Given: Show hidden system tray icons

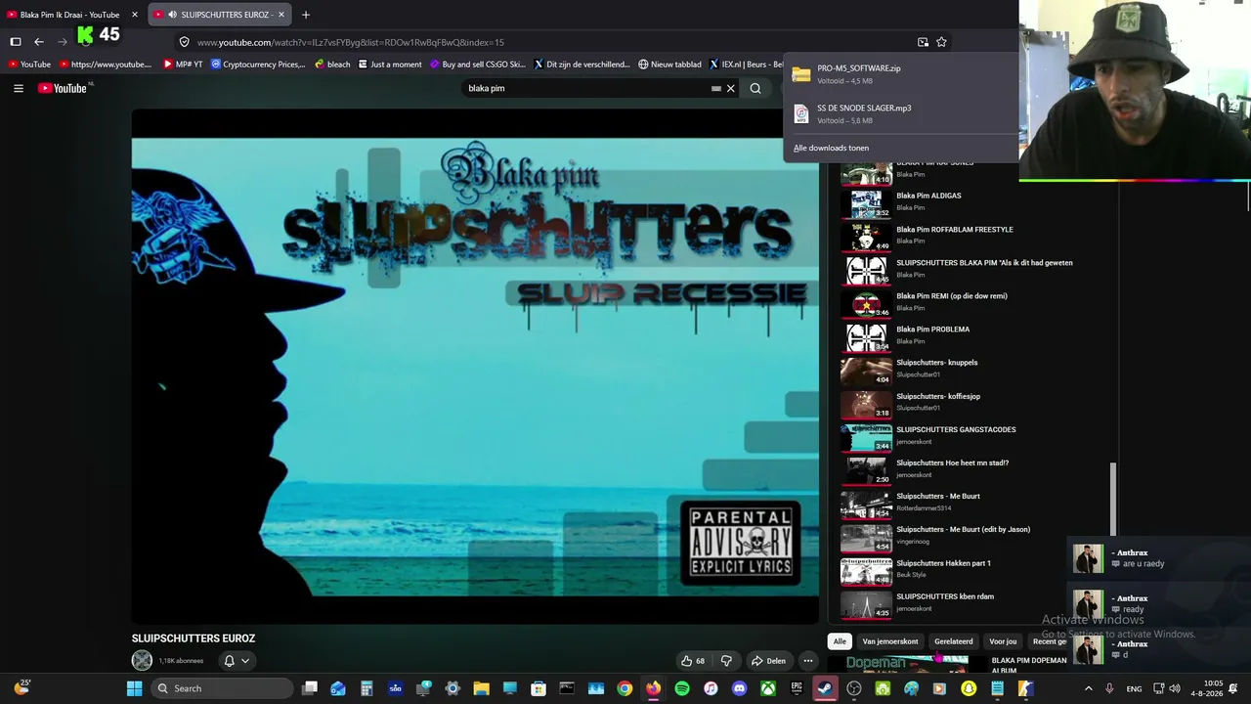Looking at the screenshot, I should (x=1089, y=688).
